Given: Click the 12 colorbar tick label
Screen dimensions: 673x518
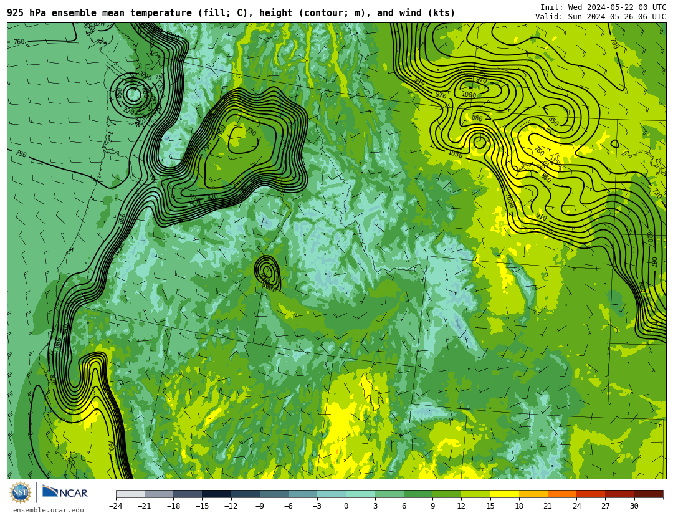Looking at the screenshot, I should click(461, 506).
